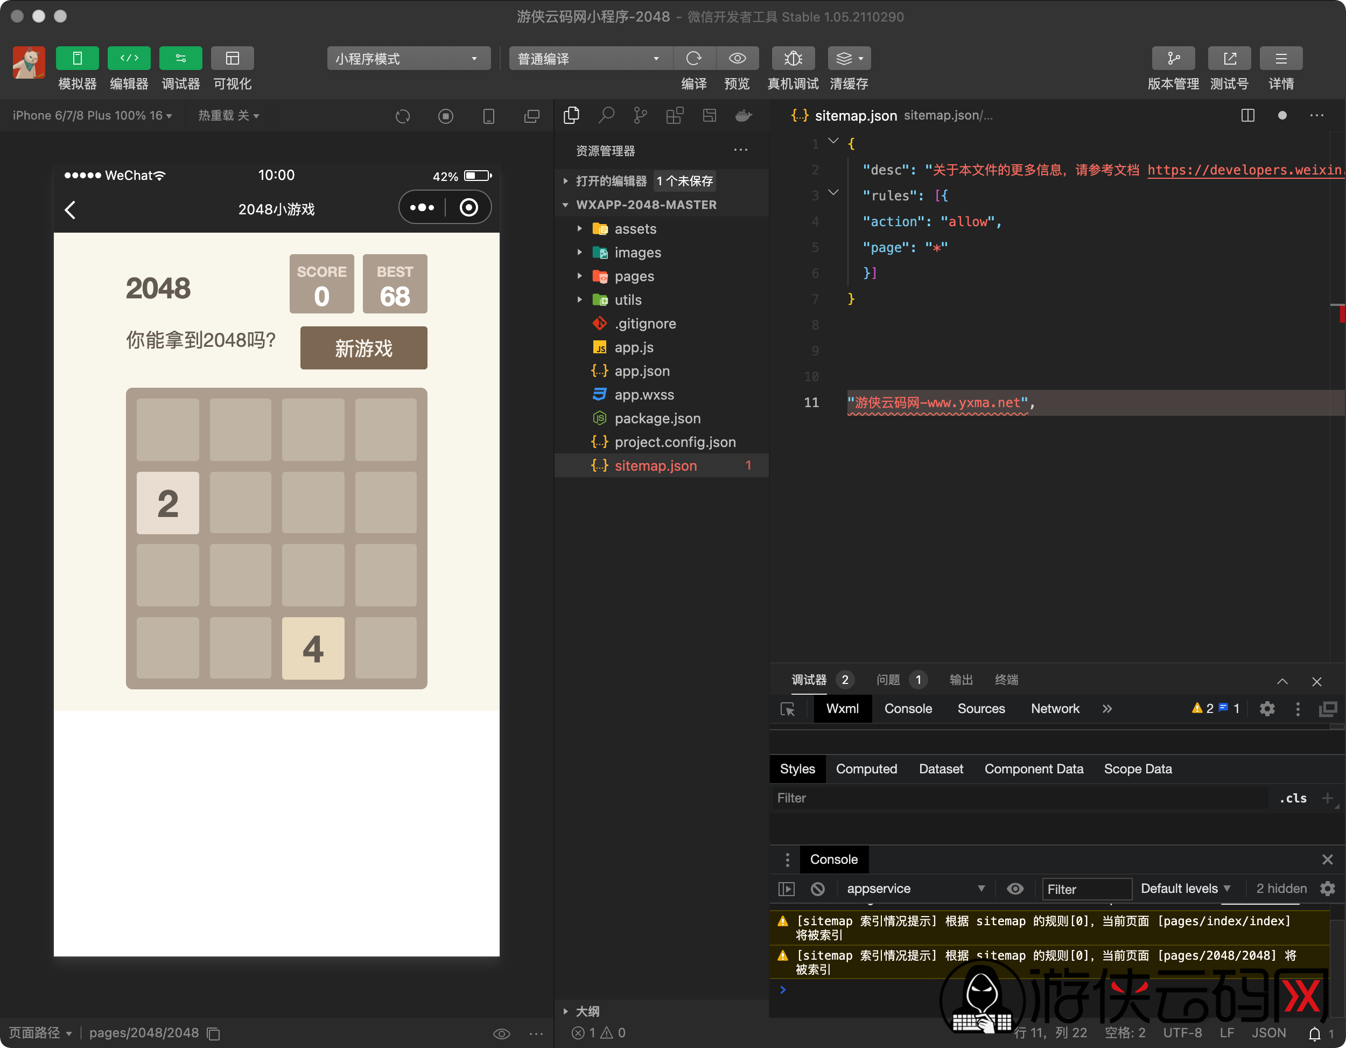Click the detach simulator window icon
This screenshot has height=1048, width=1346.
(531, 116)
